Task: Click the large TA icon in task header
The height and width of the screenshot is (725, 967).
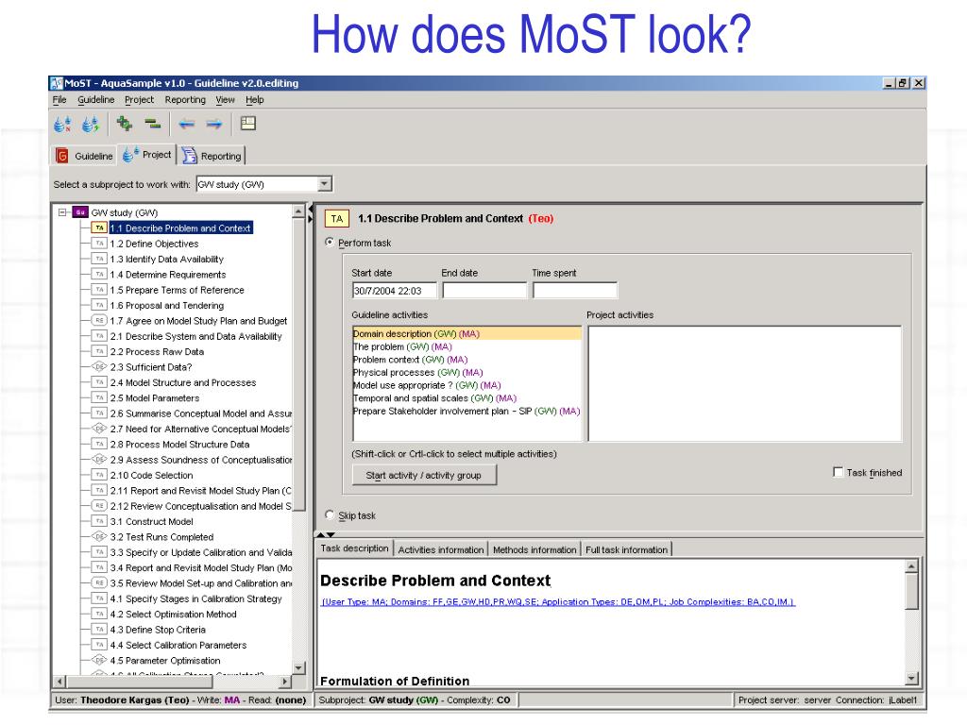Action: point(337,219)
